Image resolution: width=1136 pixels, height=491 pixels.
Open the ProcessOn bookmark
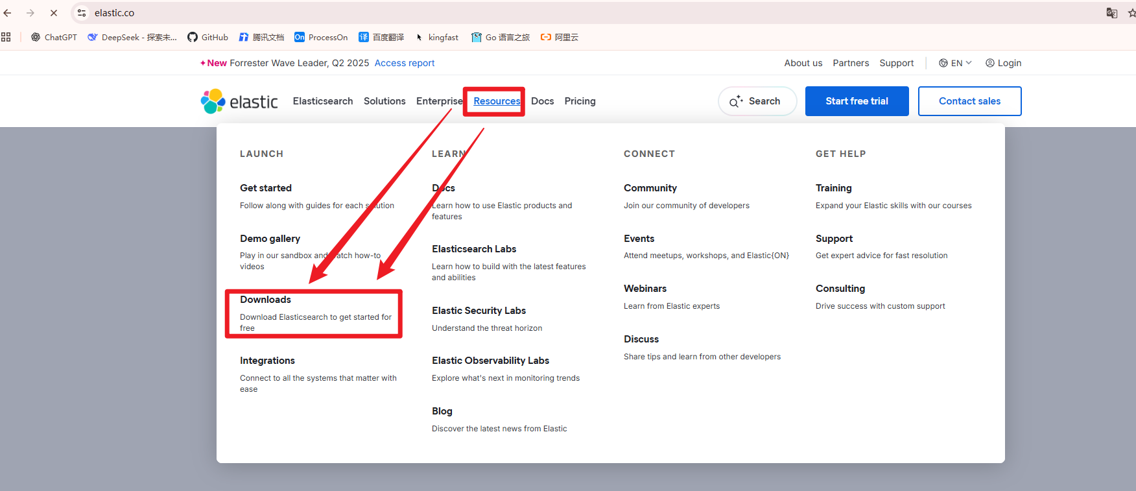pyautogui.click(x=321, y=37)
